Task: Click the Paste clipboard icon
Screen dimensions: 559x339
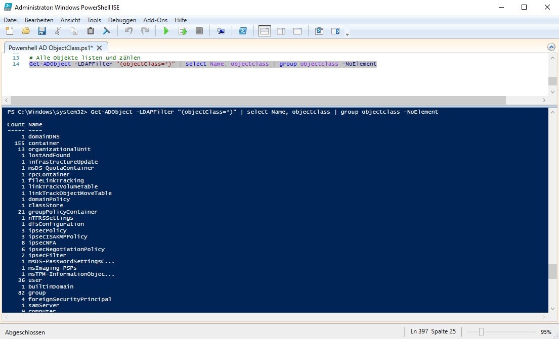Action: pos(91,31)
